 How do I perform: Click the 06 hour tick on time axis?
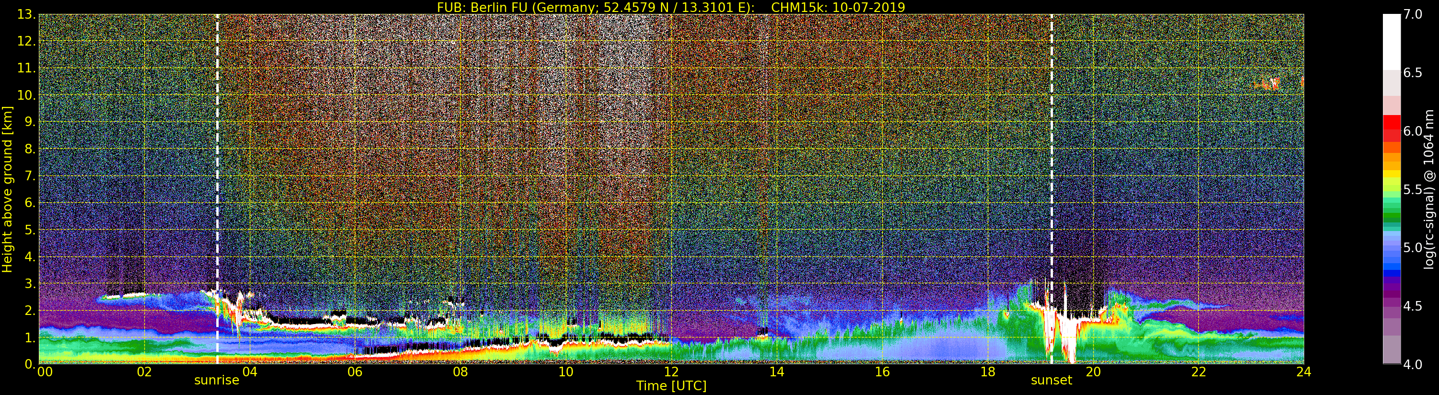coord(355,372)
